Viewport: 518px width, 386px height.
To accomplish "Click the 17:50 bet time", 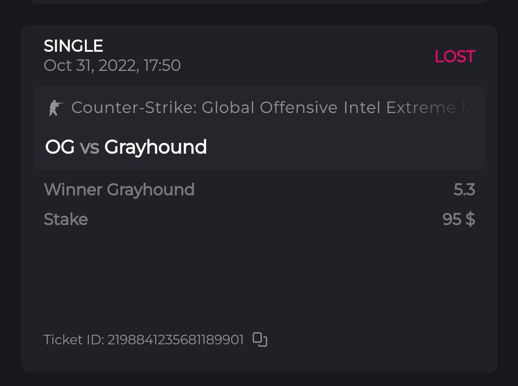I will point(163,65).
